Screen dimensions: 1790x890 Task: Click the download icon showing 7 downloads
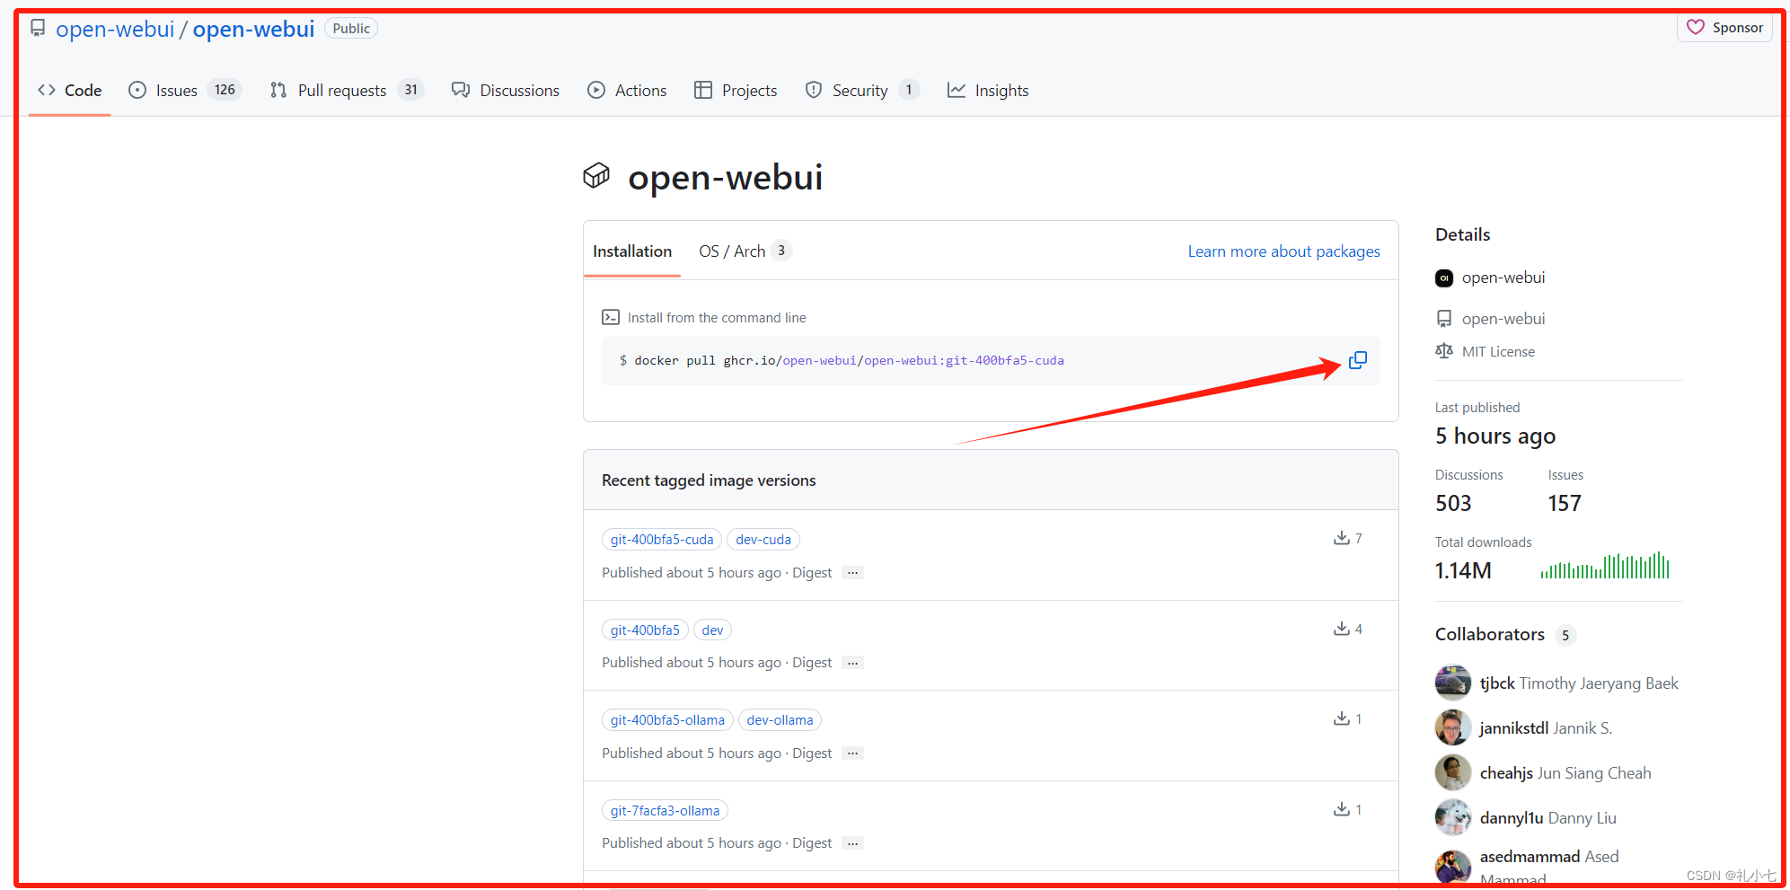(1341, 538)
